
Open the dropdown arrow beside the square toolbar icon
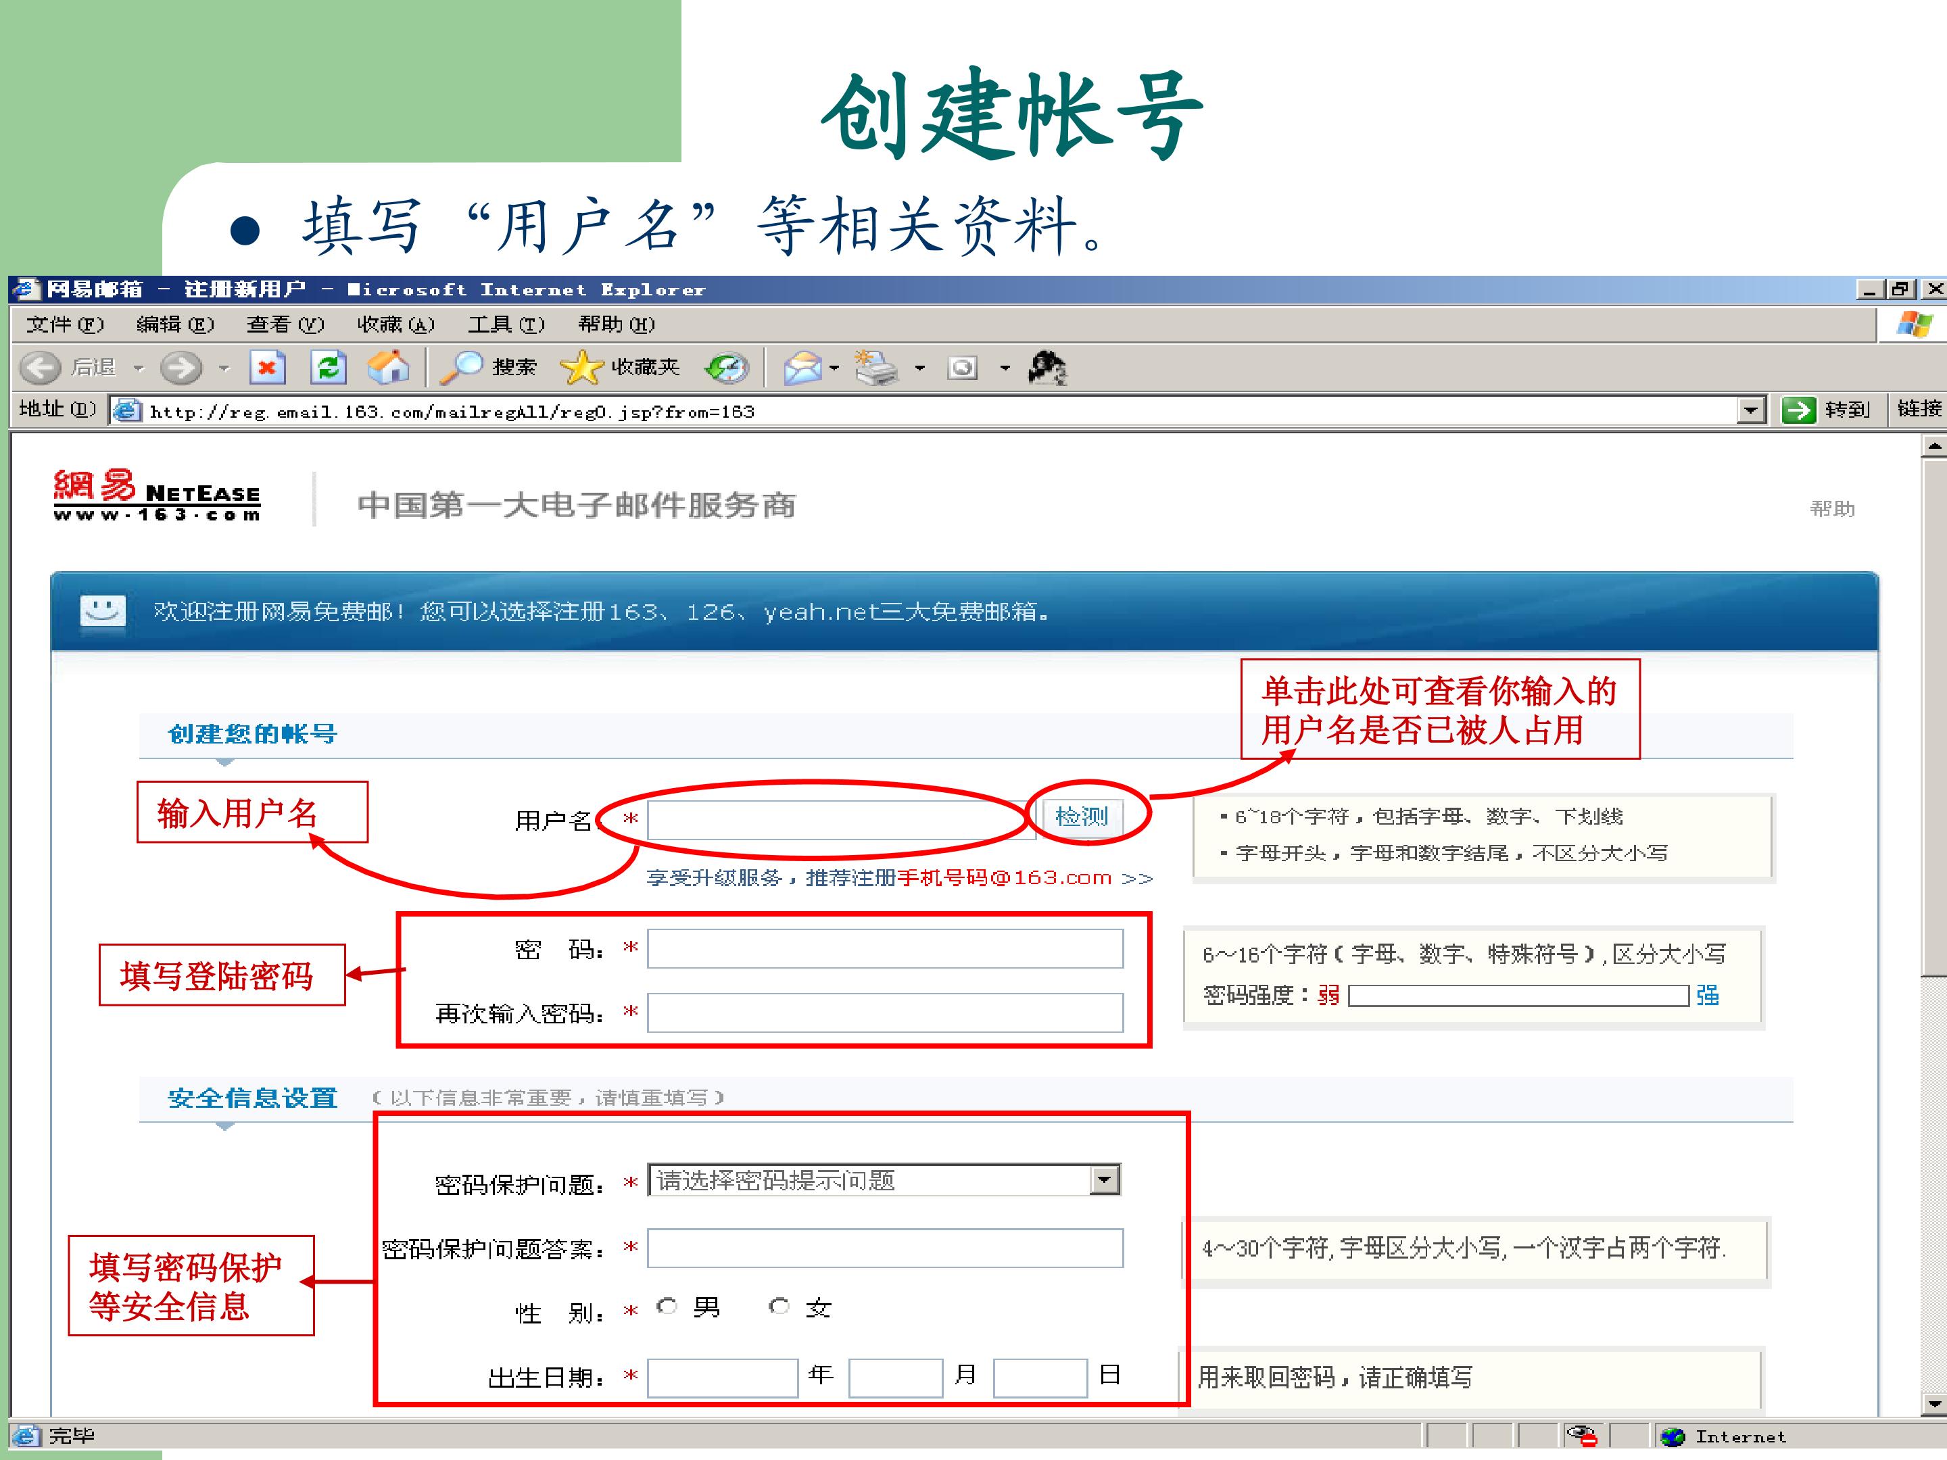[x=1005, y=368]
